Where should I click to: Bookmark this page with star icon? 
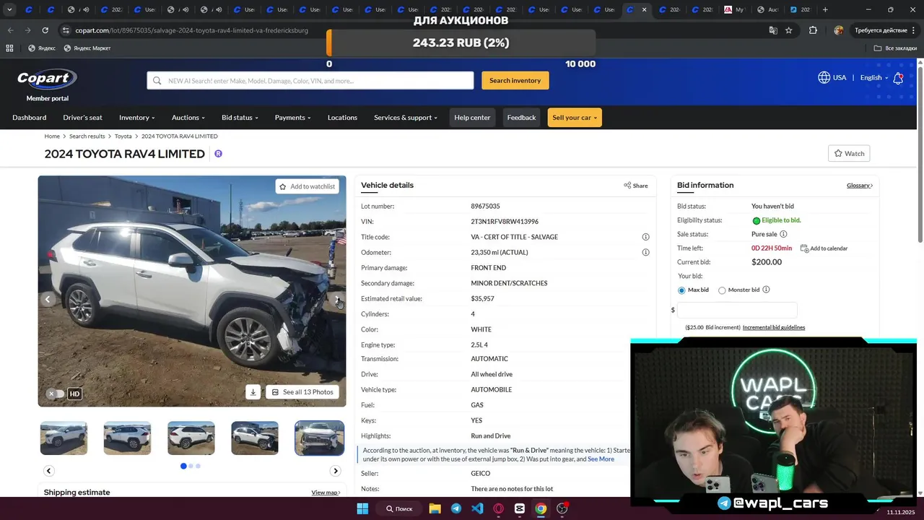point(789,30)
